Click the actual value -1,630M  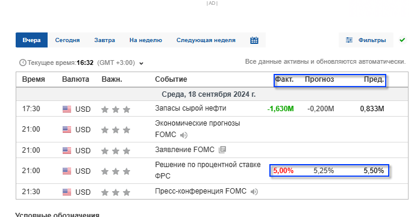[281, 109]
